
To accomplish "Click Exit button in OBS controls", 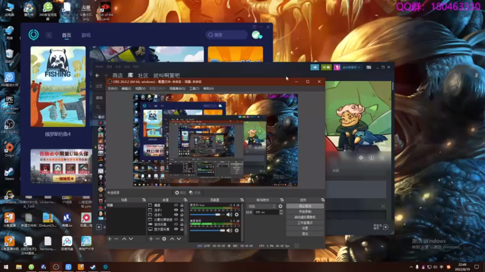I will point(305,234).
